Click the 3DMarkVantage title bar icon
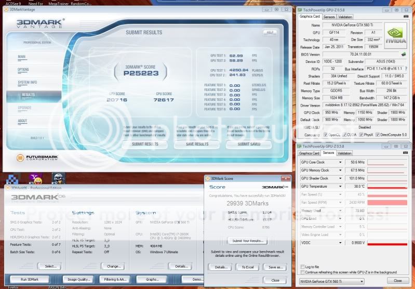Image resolution: width=415 pixels, height=289 pixels. (6, 9)
